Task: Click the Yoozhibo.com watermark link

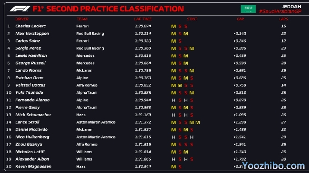Action: (x=273, y=166)
